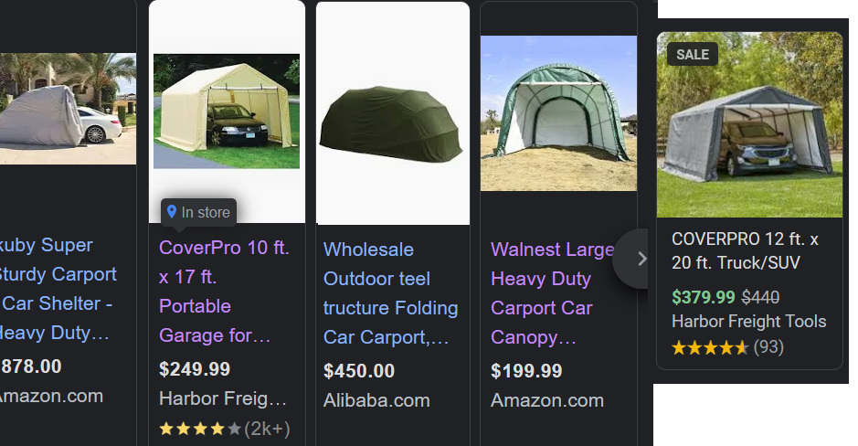Open the Super Sturdy Carport Car Shelter link
The image size is (858, 446).
(58, 289)
